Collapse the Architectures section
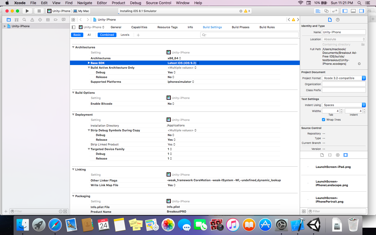376x235 pixels. (x=73, y=47)
